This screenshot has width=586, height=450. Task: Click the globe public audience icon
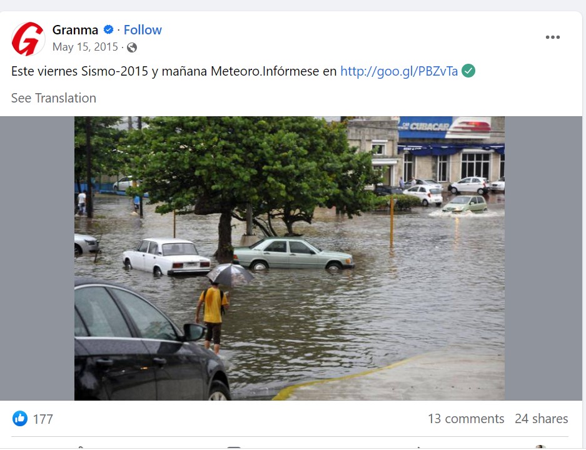131,47
